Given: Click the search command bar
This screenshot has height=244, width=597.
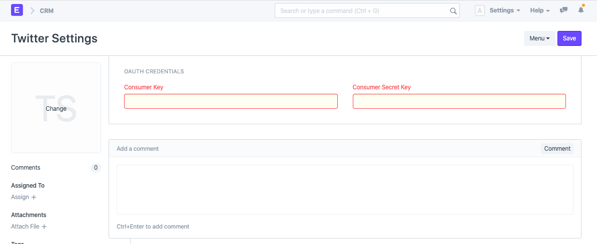Looking at the screenshot, I should click(363, 10).
